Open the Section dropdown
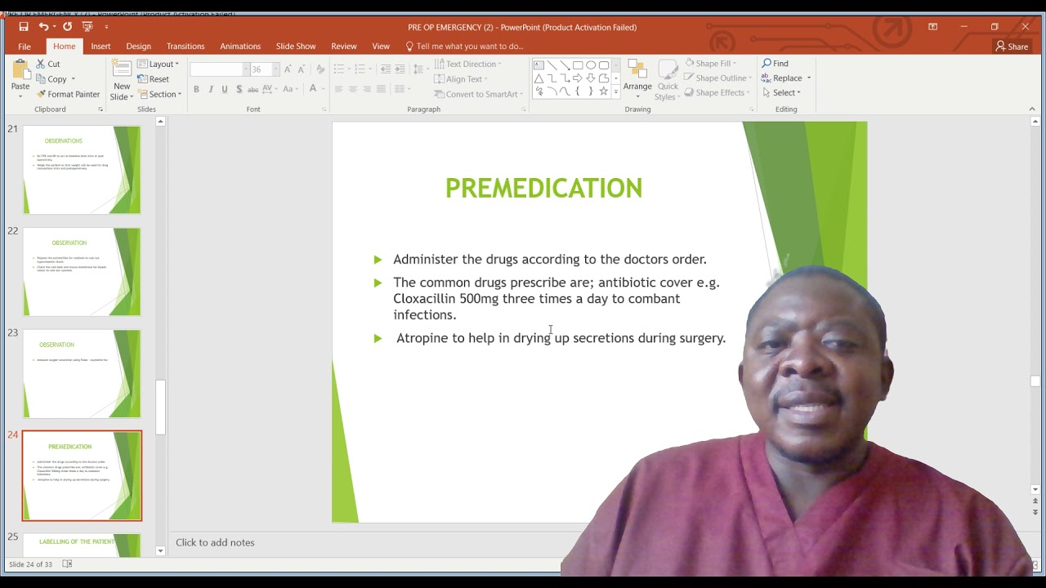 pos(159,94)
